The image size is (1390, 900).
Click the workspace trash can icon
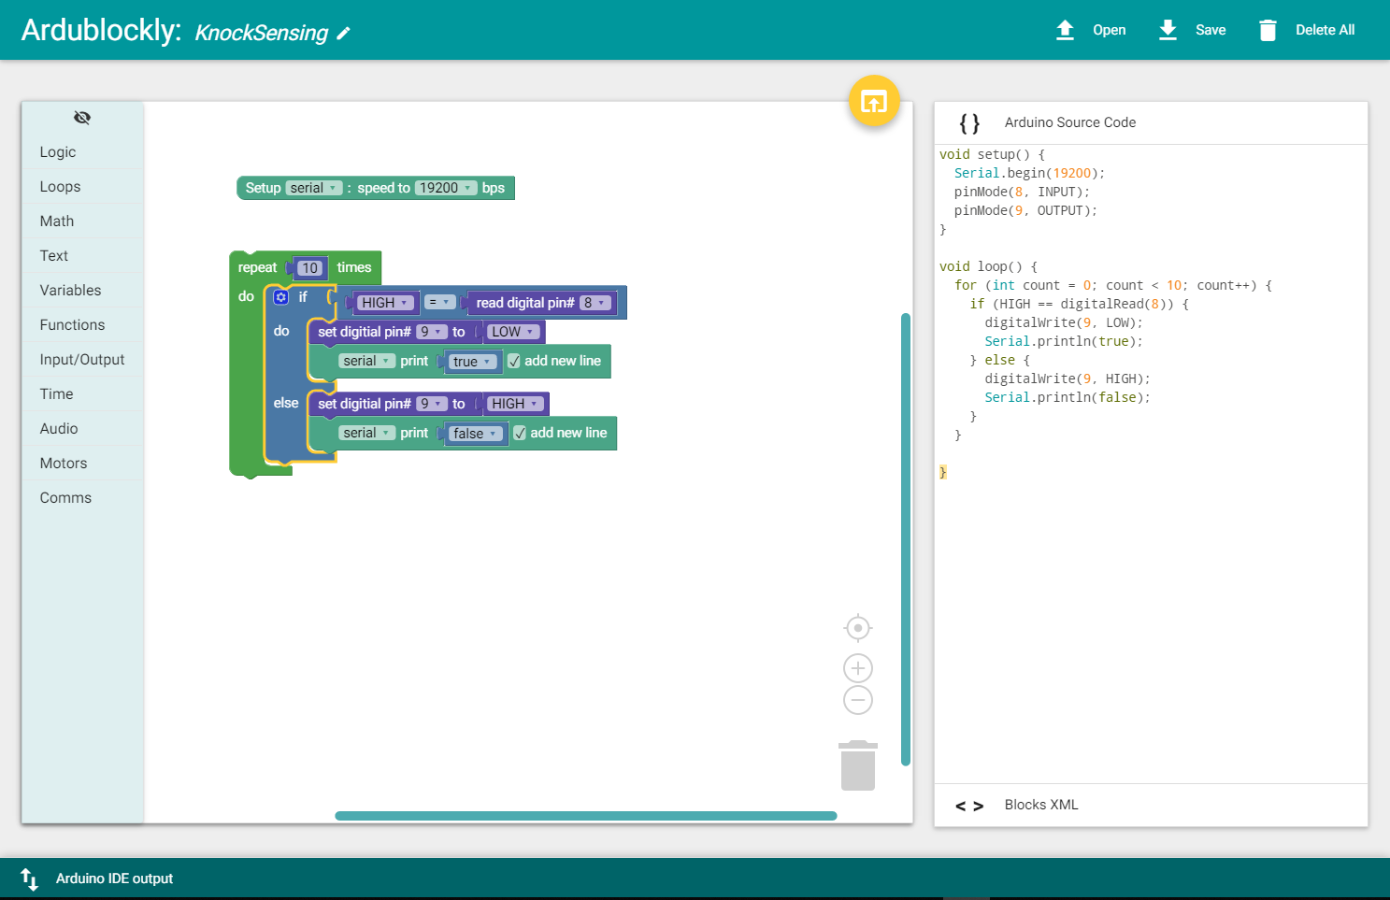(x=858, y=765)
